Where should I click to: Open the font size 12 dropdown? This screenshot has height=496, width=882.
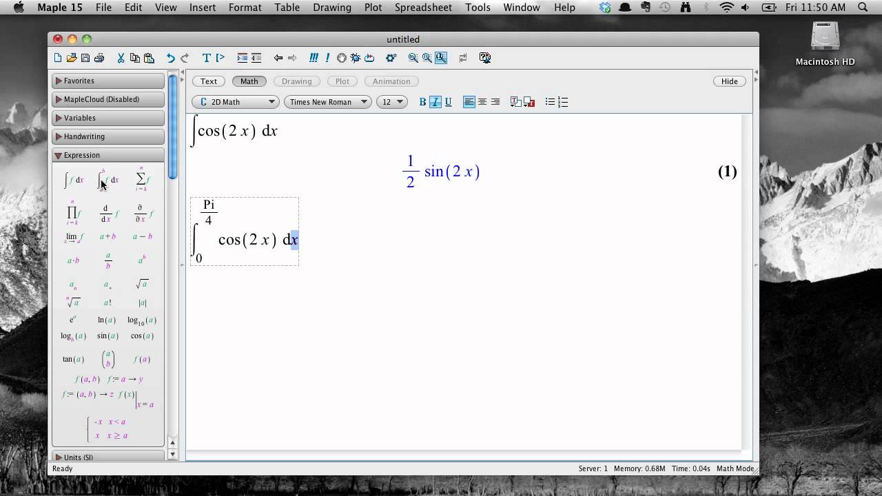pos(393,102)
